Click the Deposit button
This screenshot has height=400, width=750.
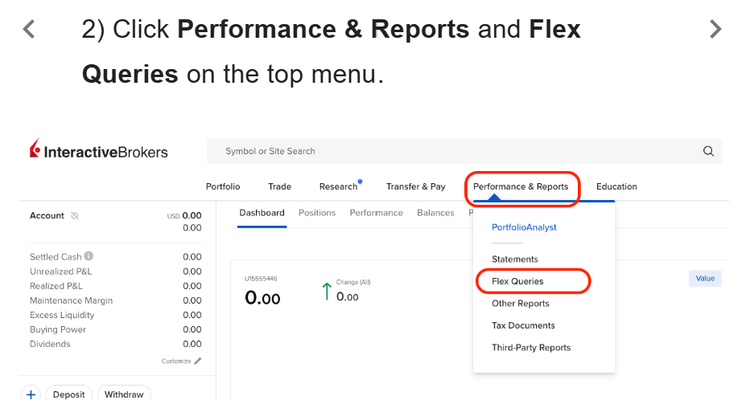(69, 394)
